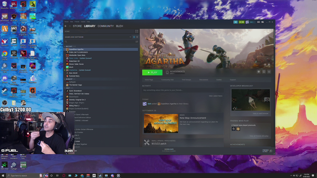The width and height of the screenshot is (317, 178).
Task: Mark Expedition Agartha as favorite with the star
Action: (269, 72)
